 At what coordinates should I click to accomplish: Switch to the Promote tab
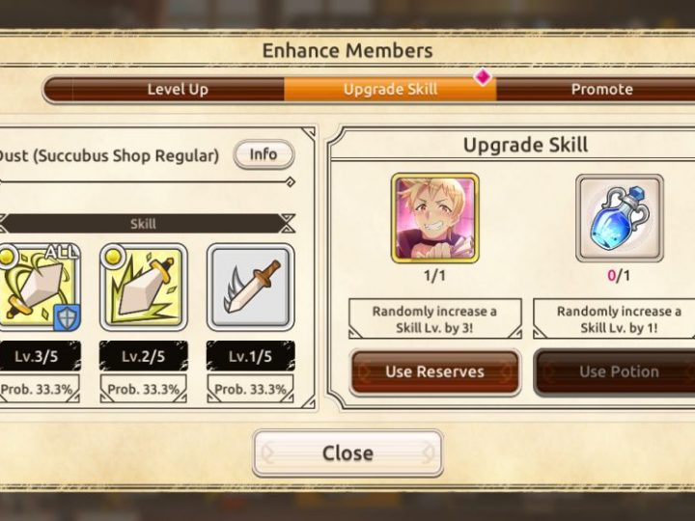[602, 89]
